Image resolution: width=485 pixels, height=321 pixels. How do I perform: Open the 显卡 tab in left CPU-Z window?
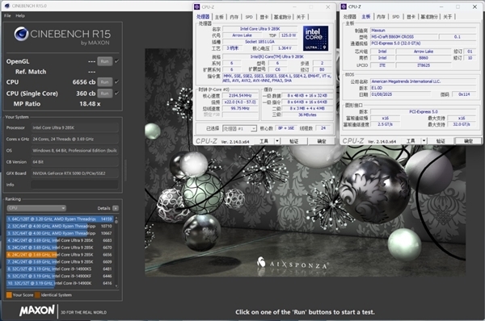tap(264, 17)
